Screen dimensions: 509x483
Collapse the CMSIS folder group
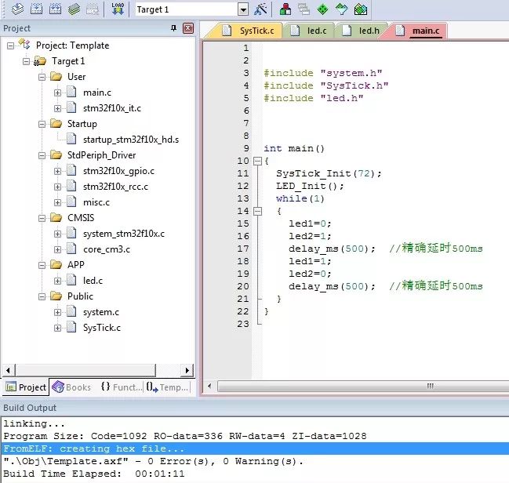pyautogui.click(x=42, y=218)
